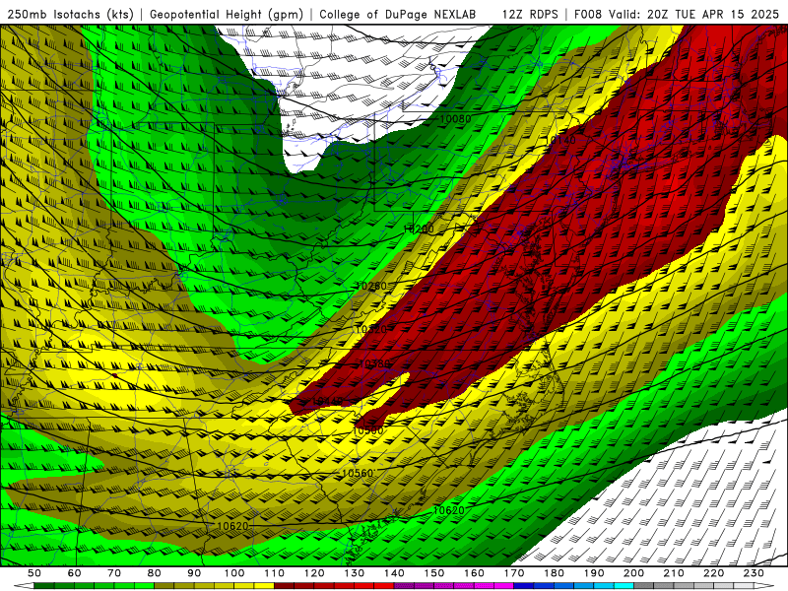Click the 80 kts legend value
The image size is (788, 591).
[155, 573]
